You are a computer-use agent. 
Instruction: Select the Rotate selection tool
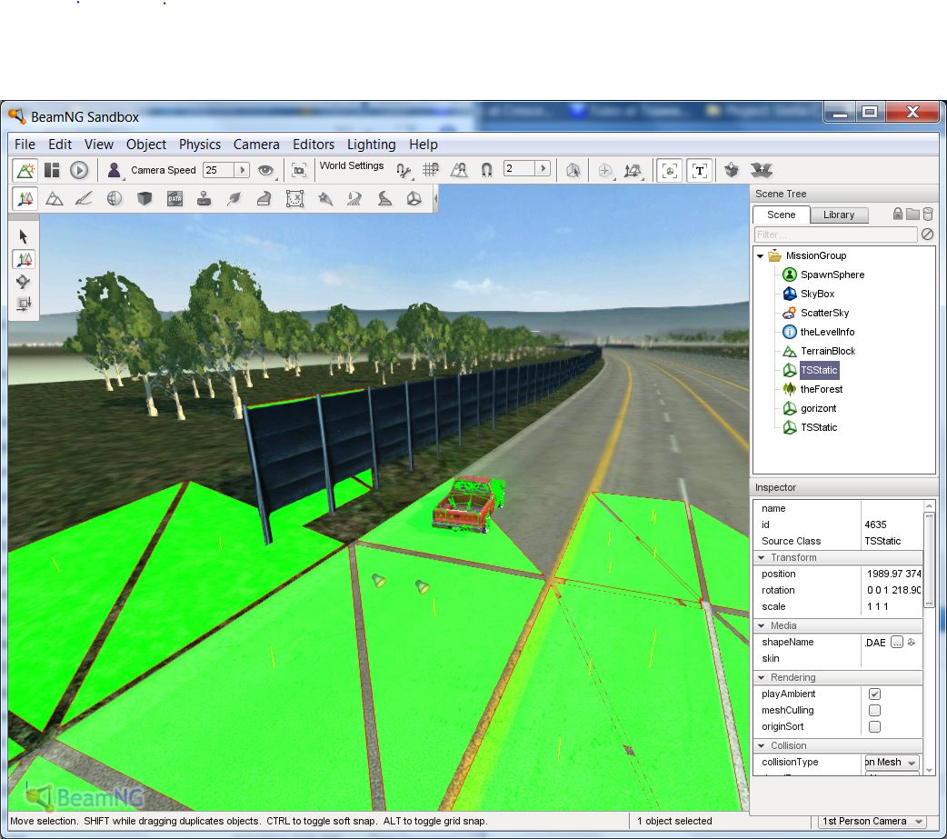(x=24, y=282)
